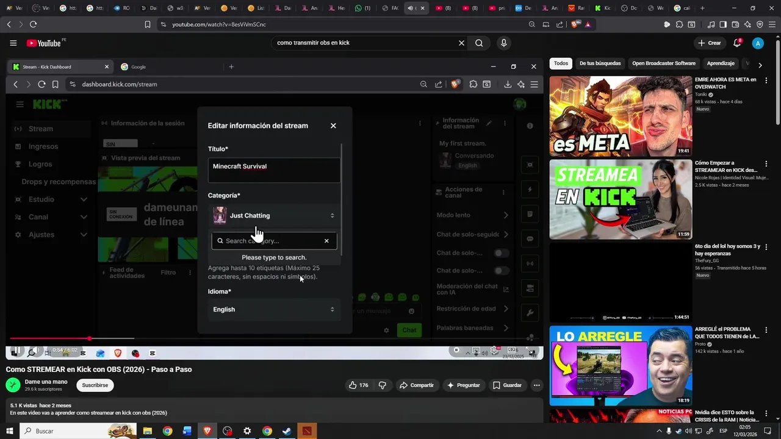
Task: Clear the YouTube search box text
Action: point(461,43)
